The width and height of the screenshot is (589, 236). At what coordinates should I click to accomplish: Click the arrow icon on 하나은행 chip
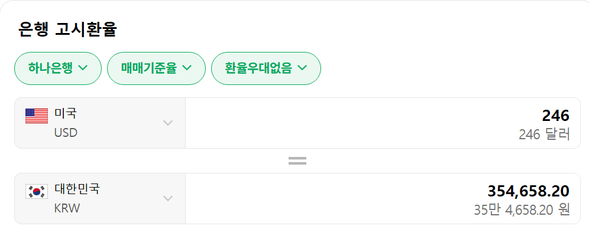click(83, 68)
